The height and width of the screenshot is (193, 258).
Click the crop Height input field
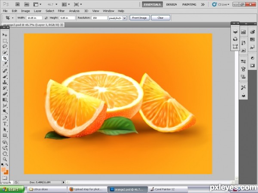point(68,18)
